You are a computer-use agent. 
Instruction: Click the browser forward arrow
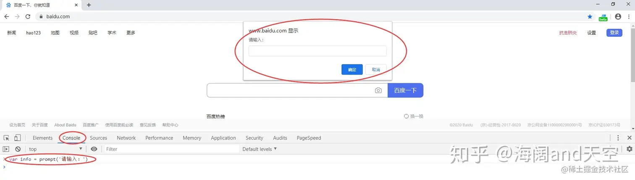pyautogui.click(x=17, y=16)
